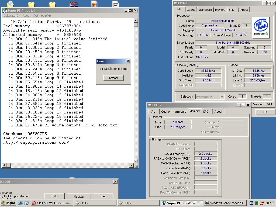276x207 pixels.
Task: Open the leftmost yellow folder desktop icon
Action: tap(32, 4)
